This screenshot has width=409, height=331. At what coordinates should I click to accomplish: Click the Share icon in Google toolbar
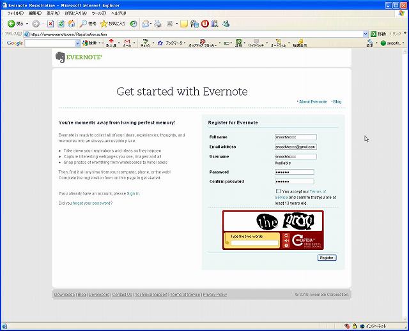pyautogui.click(x=238, y=43)
